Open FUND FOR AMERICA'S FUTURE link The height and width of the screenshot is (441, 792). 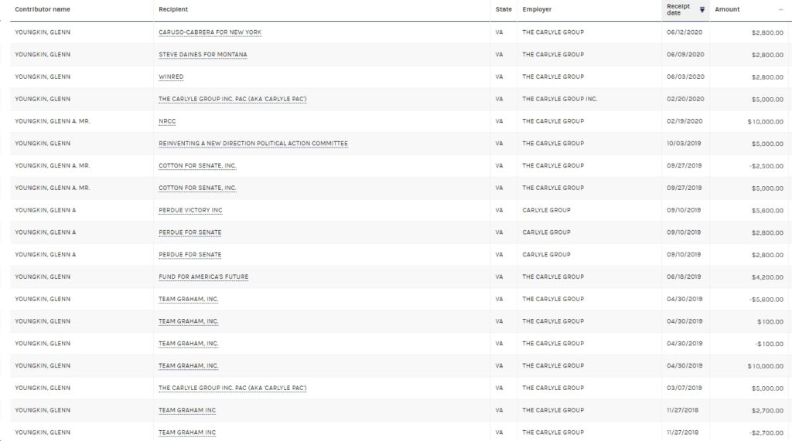tap(203, 276)
